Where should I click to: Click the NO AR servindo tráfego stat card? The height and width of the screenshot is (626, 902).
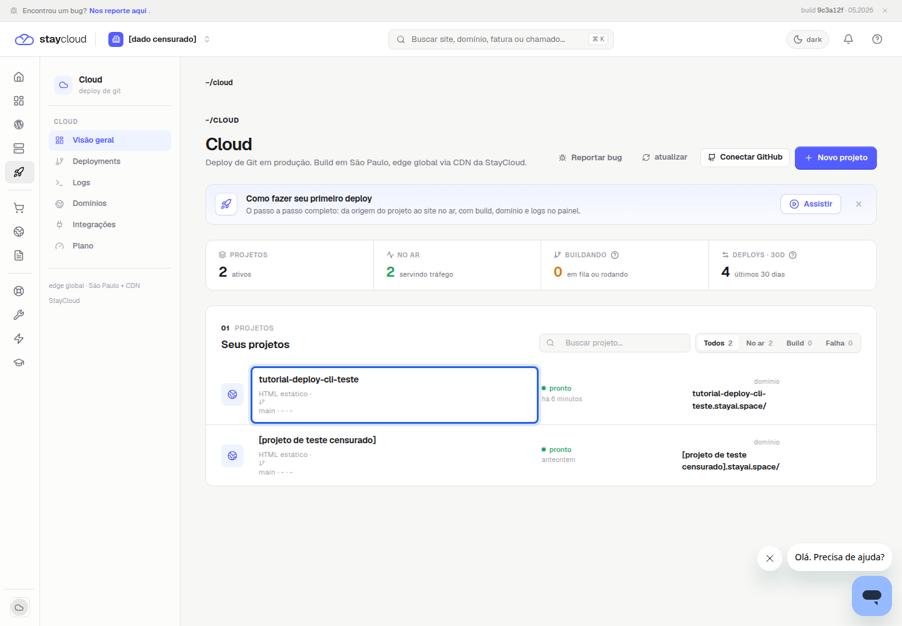pyautogui.click(x=457, y=265)
